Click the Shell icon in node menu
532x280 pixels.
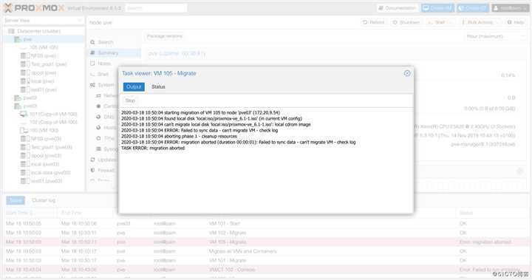[92, 75]
